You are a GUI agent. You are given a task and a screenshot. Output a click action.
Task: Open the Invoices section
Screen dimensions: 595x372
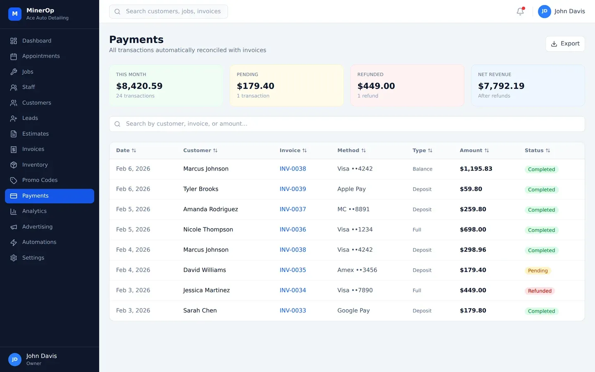pyautogui.click(x=33, y=149)
